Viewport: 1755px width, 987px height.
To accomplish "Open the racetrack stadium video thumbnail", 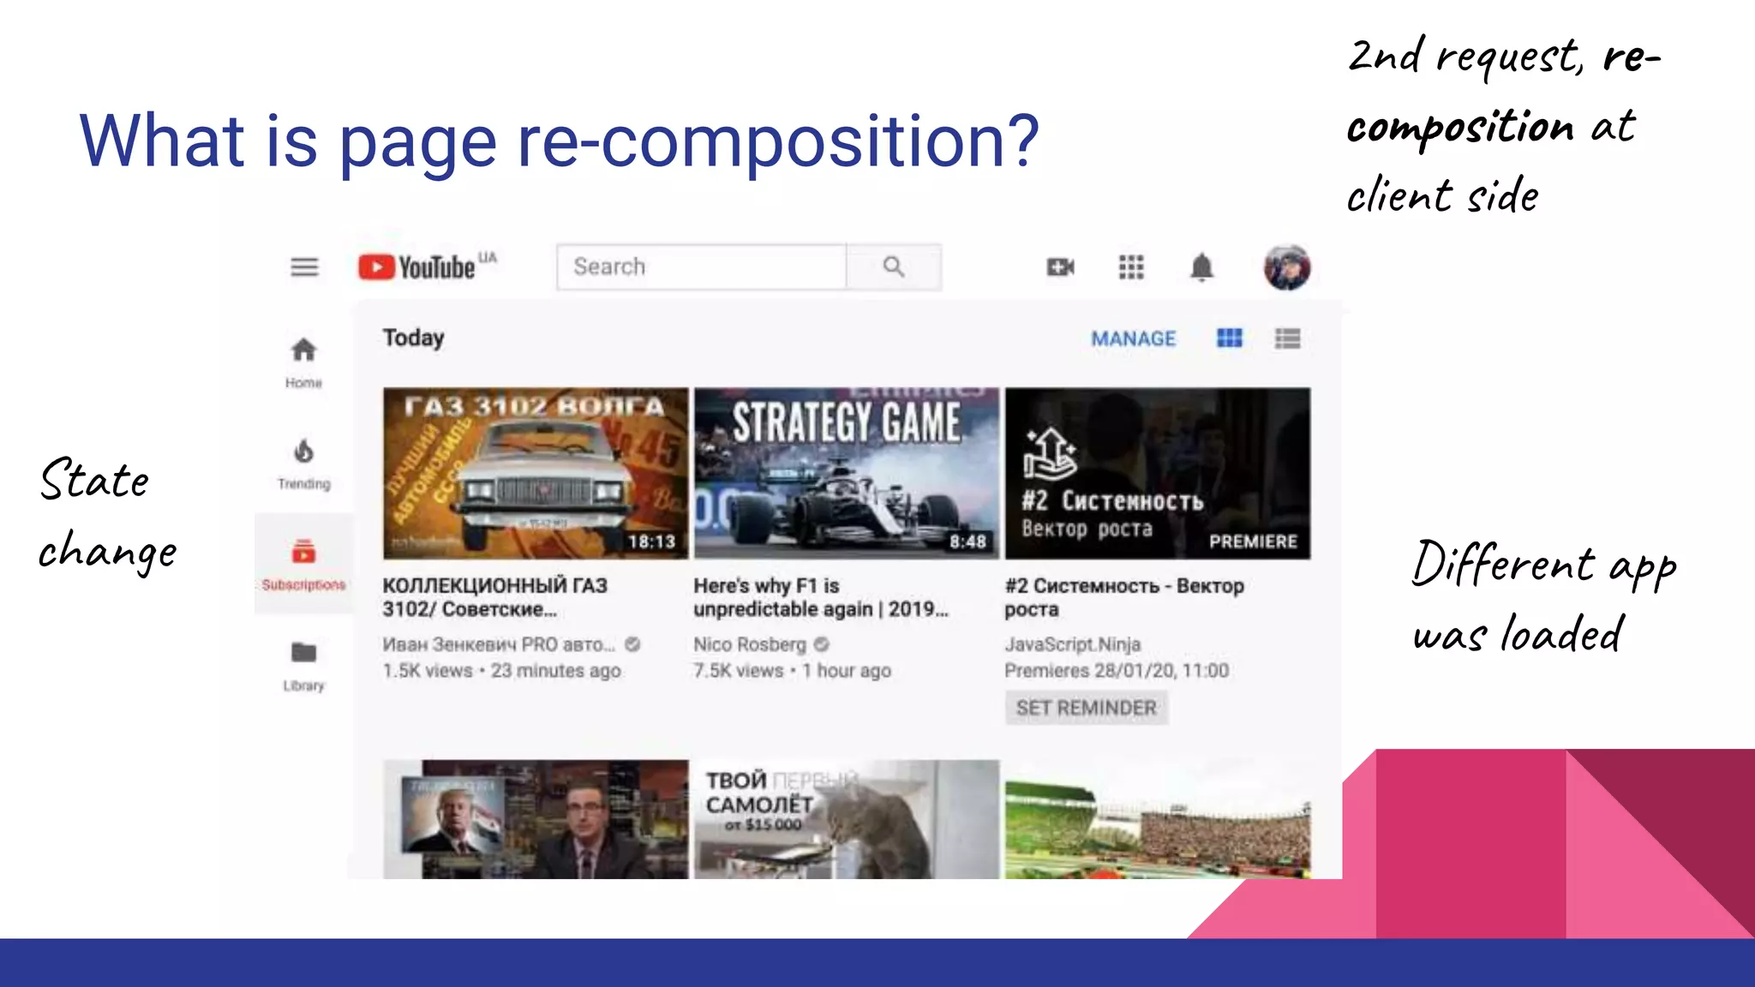I will pyautogui.click(x=1158, y=819).
